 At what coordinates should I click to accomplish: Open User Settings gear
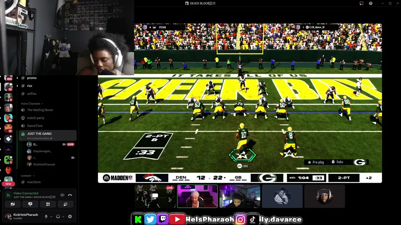[70, 217]
